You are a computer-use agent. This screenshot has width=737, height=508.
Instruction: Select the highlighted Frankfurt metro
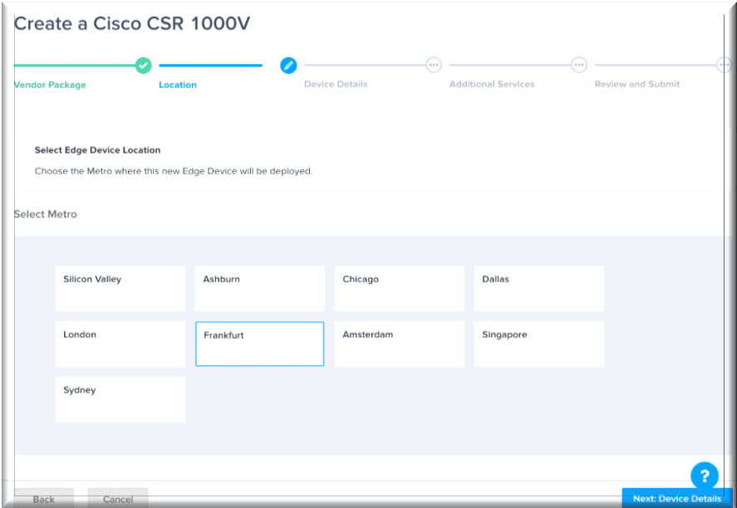259,344
